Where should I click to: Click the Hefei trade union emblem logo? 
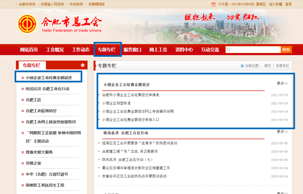(x=27, y=24)
